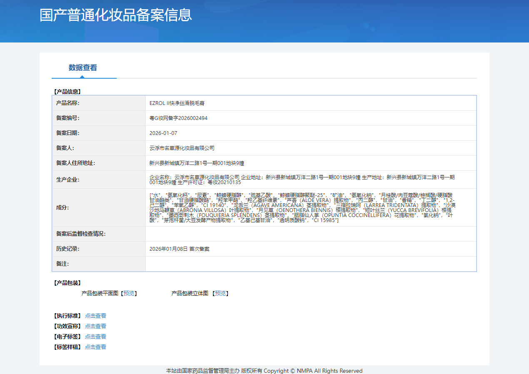Click the 备注 row label

(x=62, y=264)
